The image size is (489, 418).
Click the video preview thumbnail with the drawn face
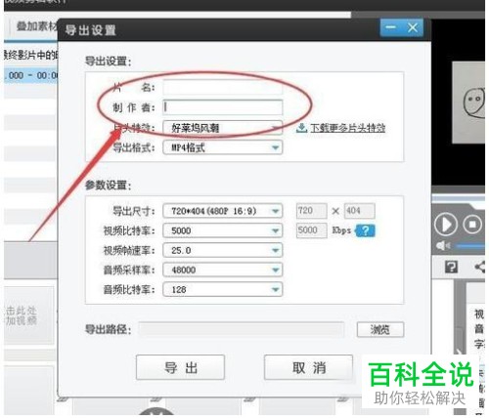coord(468,103)
